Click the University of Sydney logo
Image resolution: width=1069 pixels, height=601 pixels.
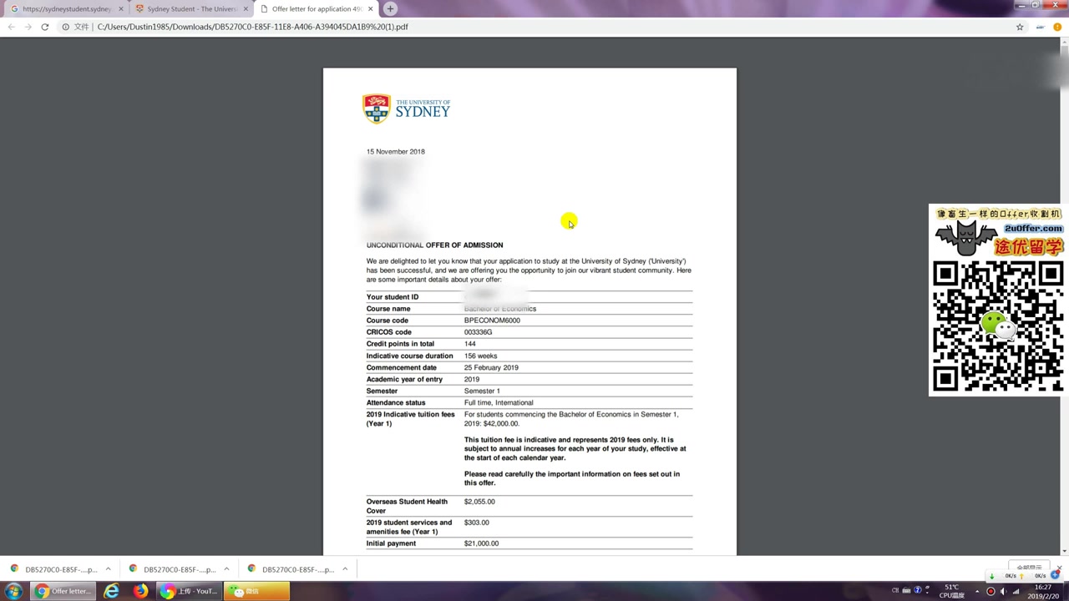pos(407,109)
